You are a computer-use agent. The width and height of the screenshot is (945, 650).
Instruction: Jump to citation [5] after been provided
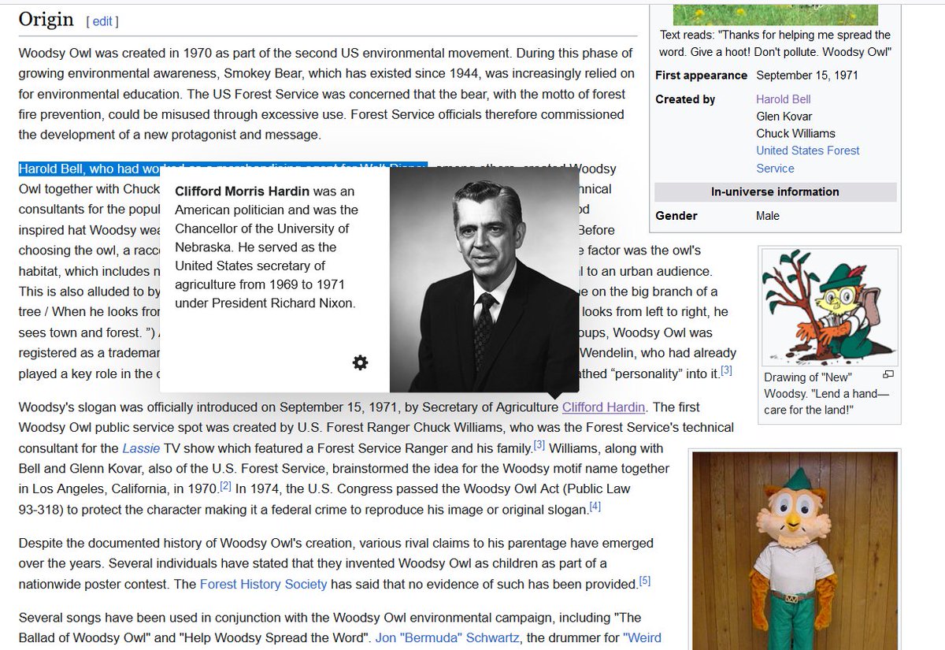645,581
